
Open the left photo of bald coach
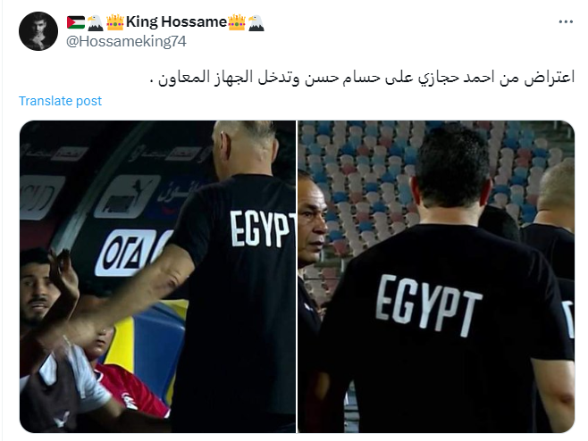[x=157, y=277]
